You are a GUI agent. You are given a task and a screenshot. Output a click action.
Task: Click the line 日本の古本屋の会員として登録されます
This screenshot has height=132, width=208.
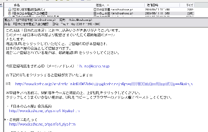pos(39,48)
